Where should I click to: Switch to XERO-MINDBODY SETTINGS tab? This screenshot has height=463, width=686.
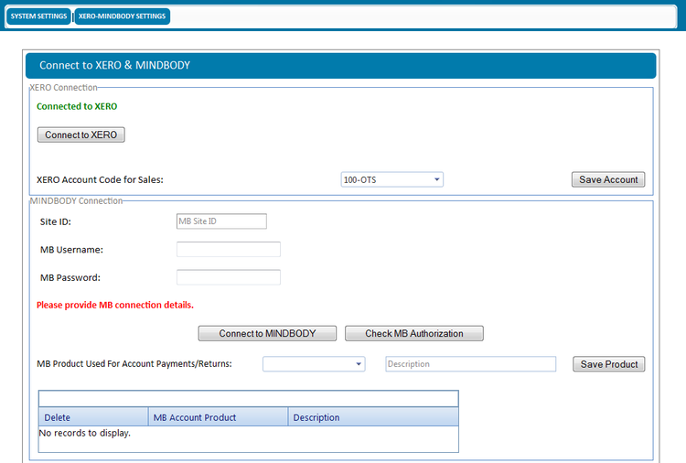(x=121, y=16)
